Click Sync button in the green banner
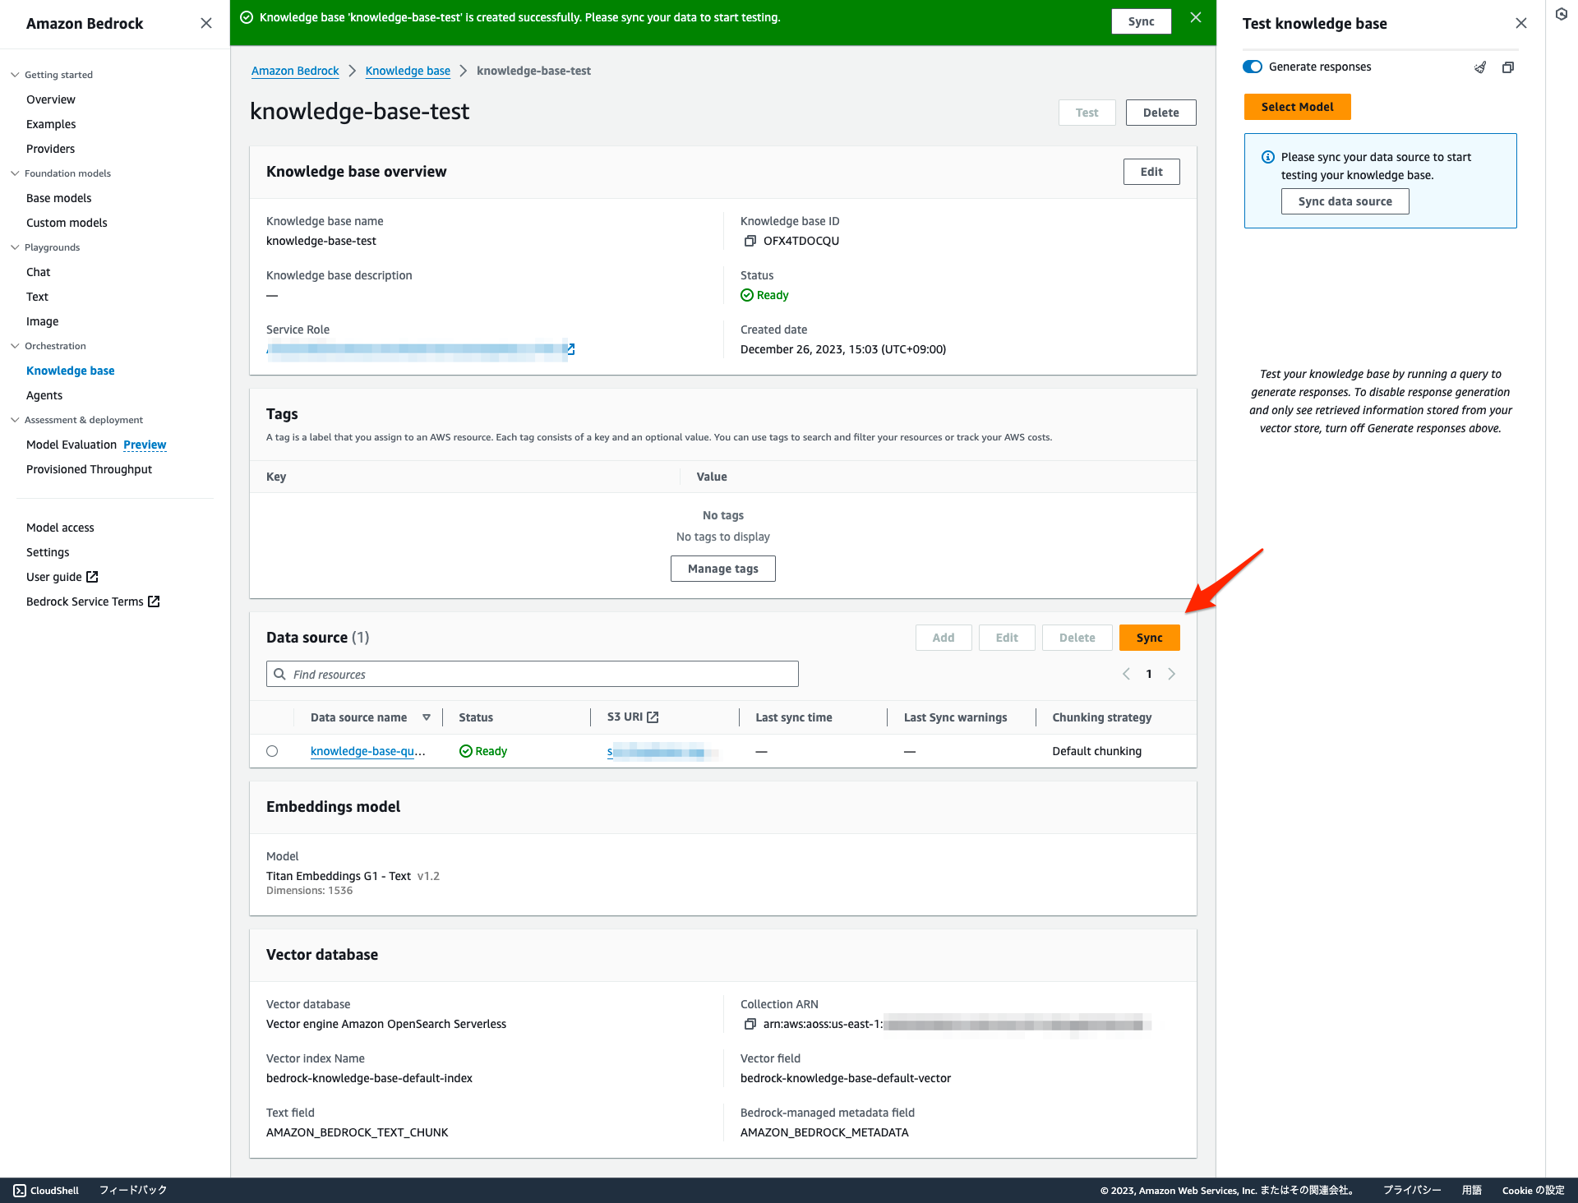The image size is (1578, 1203). 1141,21
